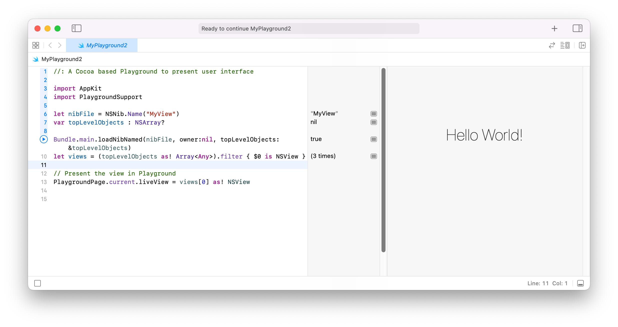Toggle inline result display for "MyView"
618x327 pixels.
tap(374, 113)
